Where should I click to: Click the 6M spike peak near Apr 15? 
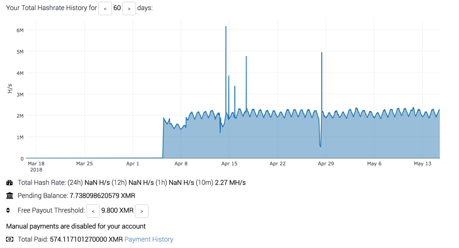pyautogui.click(x=226, y=27)
